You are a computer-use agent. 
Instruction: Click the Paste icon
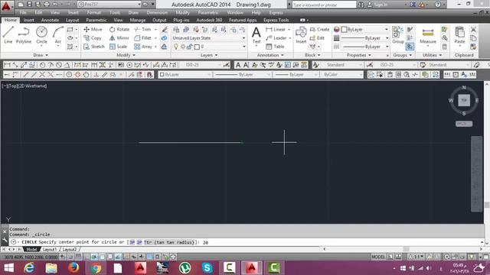pos(459,34)
